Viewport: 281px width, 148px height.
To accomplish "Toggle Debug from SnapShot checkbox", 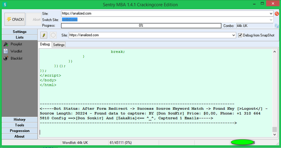I will coord(240,35).
